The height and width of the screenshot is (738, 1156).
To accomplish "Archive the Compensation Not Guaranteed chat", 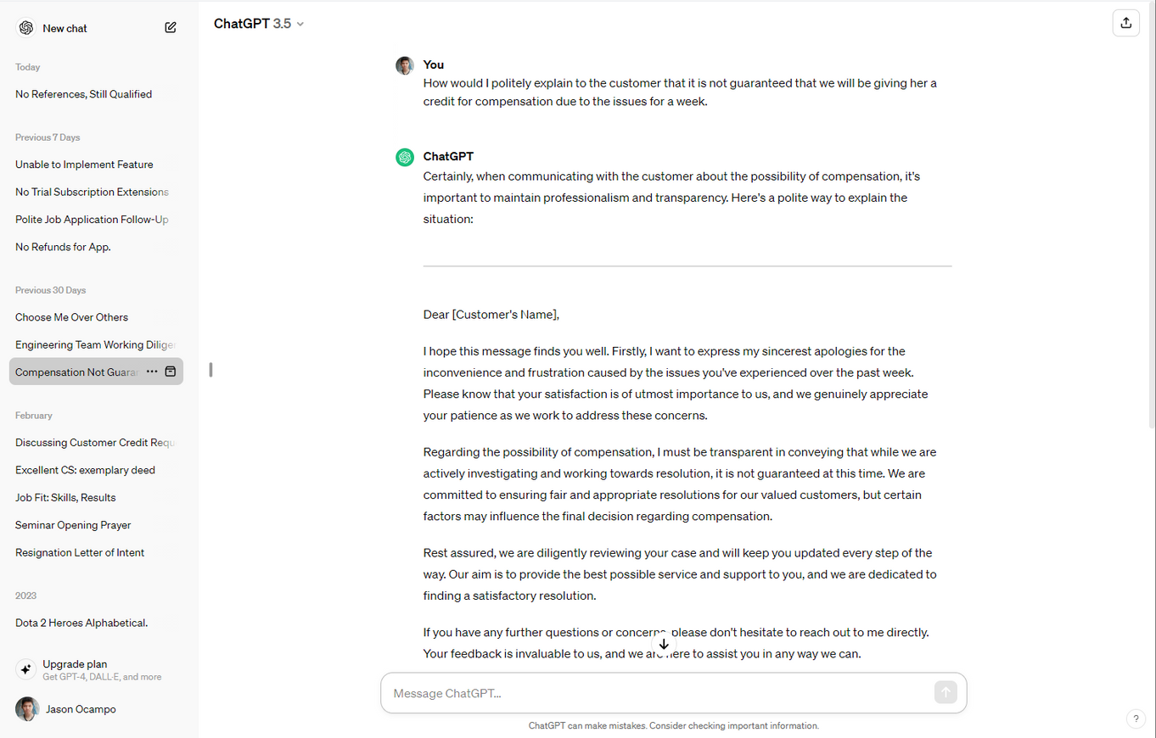I will [x=171, y=372].
